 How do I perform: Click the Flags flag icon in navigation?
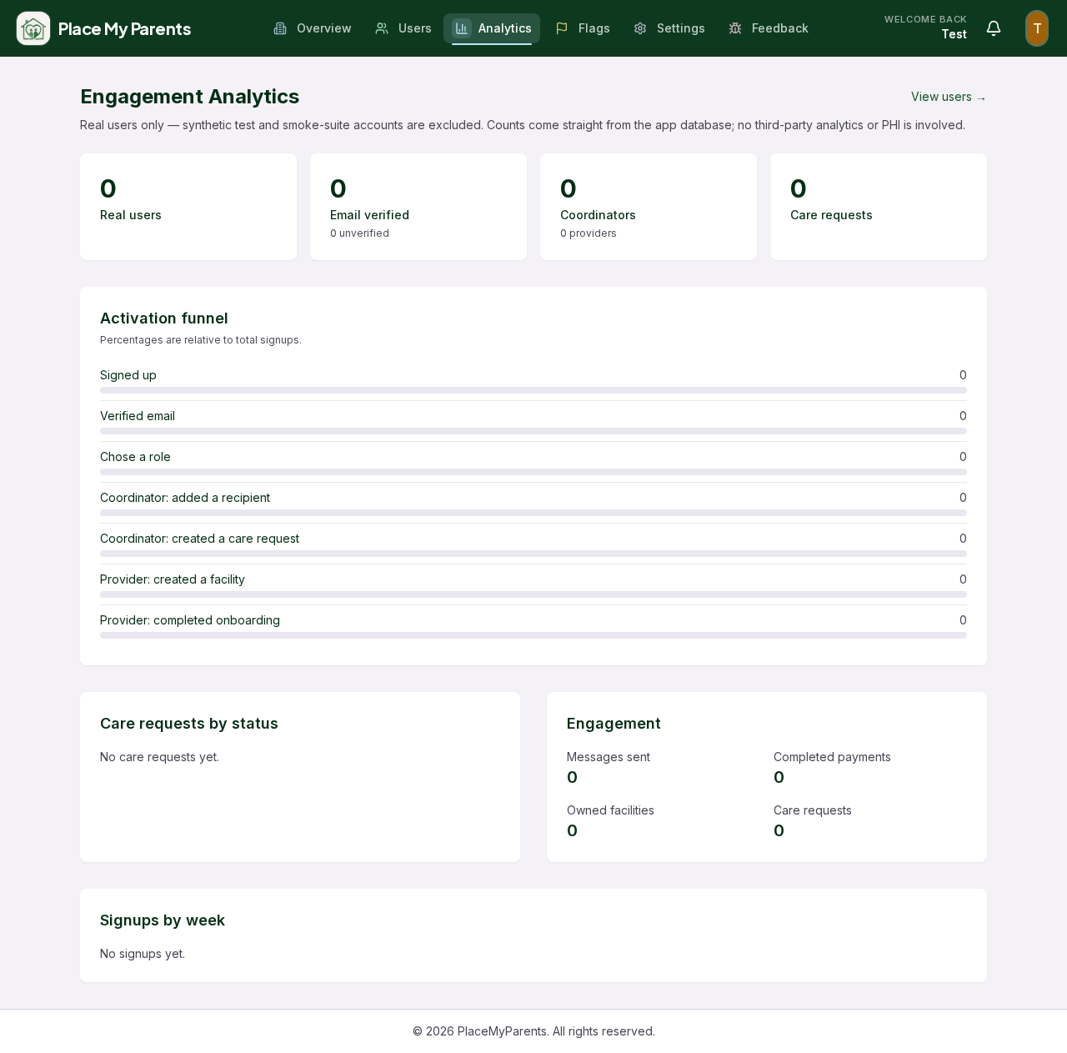pyautogui.click(x=562, y=28)
